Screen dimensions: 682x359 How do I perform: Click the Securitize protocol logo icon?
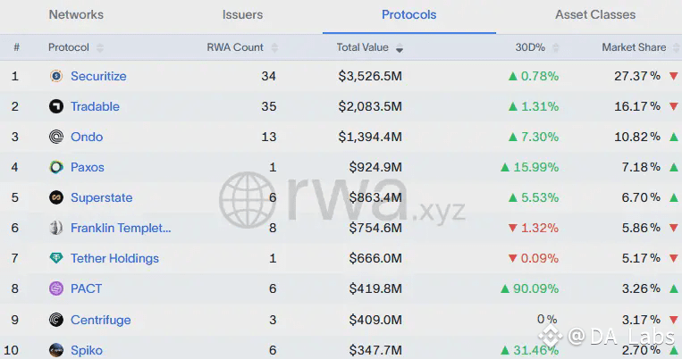[56, 76]
